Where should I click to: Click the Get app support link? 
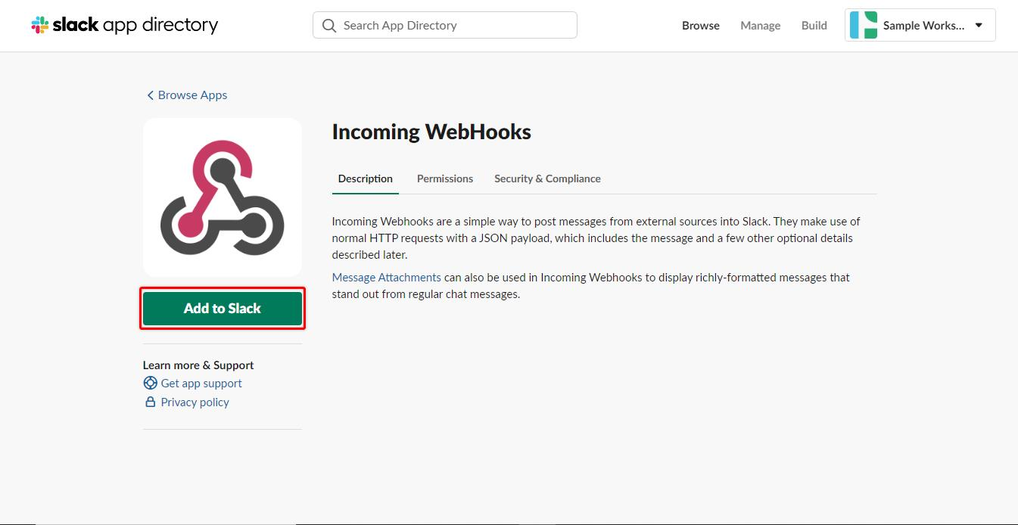coord(201,383)
